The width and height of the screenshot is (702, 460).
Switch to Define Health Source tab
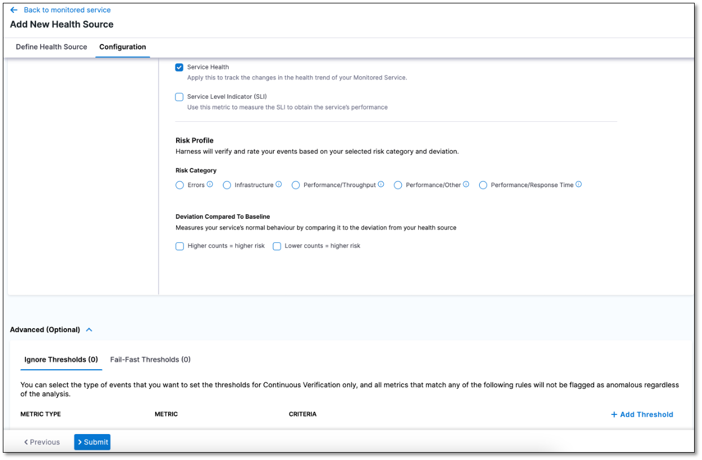[51, 47]
